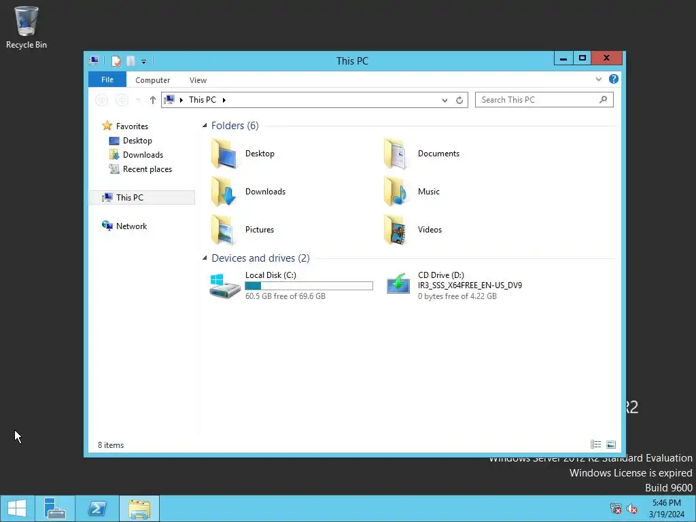696x522 pixels.
Task: Click the magnifier icon in the search box
Action: coord(603,100)
